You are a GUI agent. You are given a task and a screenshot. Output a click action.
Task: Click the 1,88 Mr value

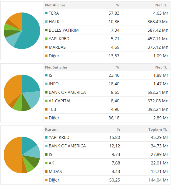(161, 75)
